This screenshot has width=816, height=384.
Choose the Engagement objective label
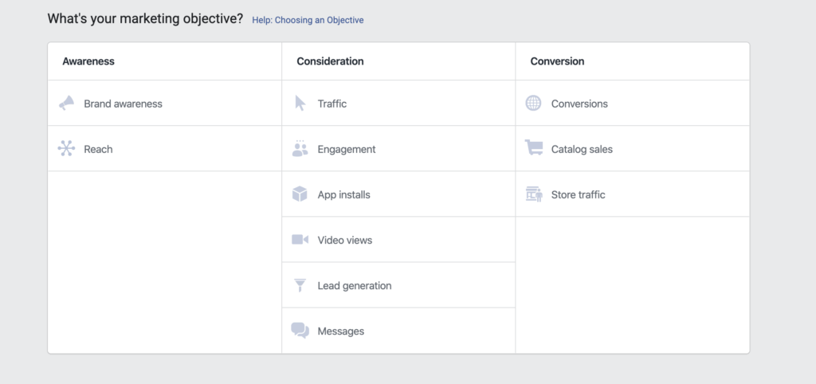347,149
